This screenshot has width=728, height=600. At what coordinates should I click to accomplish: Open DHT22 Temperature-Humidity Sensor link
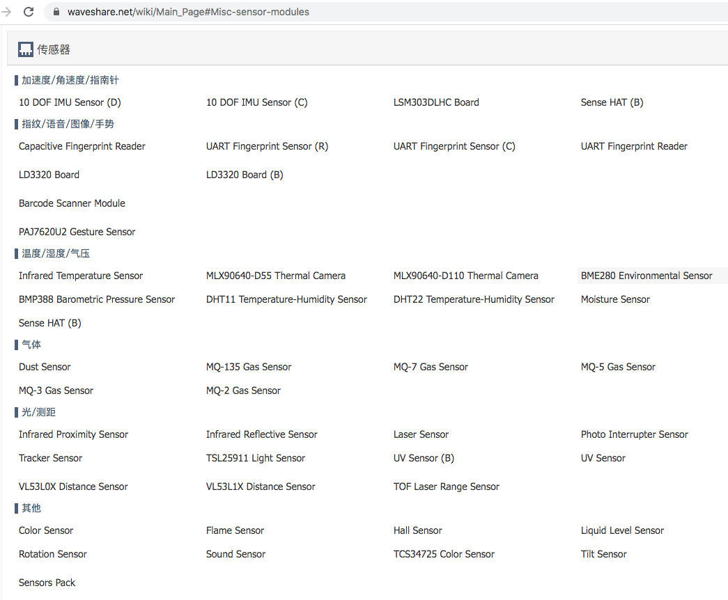point(474,300)
